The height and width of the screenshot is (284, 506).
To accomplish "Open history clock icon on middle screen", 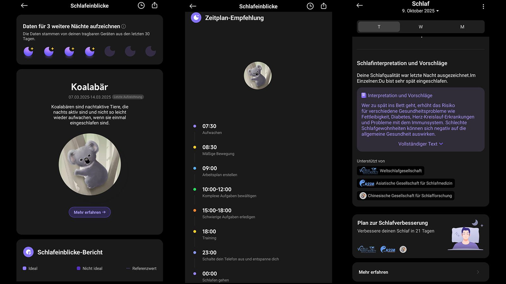I will (310, 6).
